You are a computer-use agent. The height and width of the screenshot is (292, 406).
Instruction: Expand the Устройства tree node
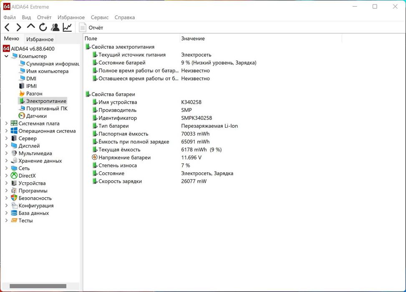[x=7, y=183]
